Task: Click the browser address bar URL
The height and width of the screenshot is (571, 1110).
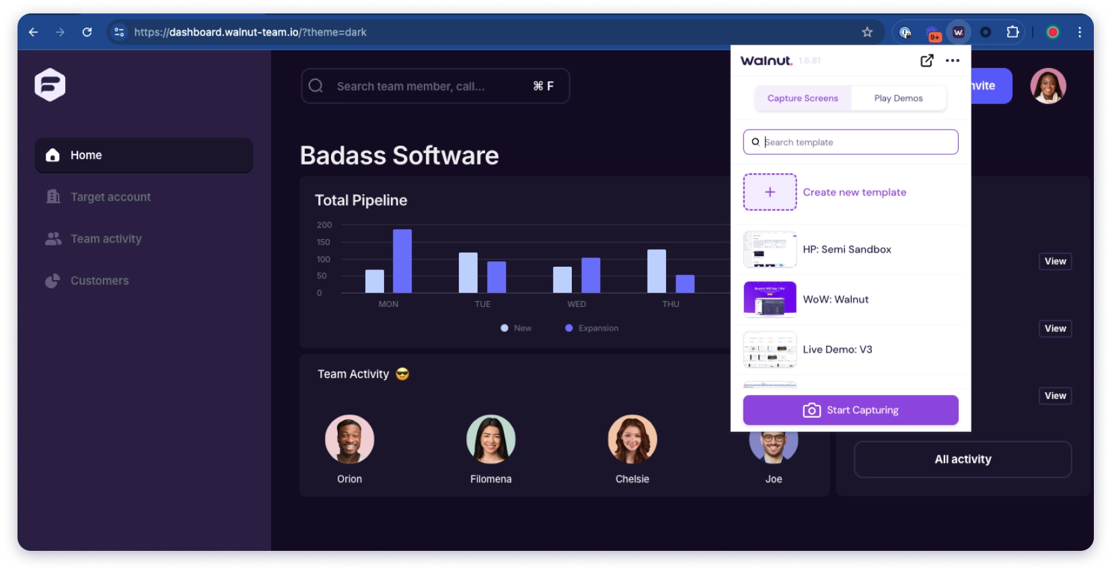Action: point(250,32)
